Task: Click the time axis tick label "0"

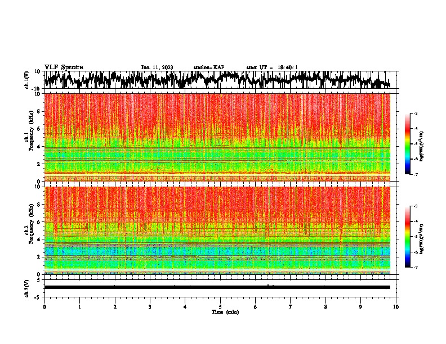Action: [44, 307]
